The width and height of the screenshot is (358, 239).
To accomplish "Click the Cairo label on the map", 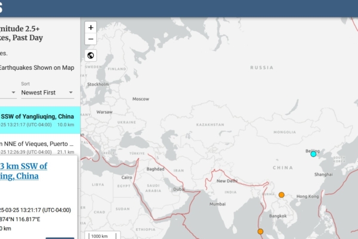I will (x=126, y=177).
